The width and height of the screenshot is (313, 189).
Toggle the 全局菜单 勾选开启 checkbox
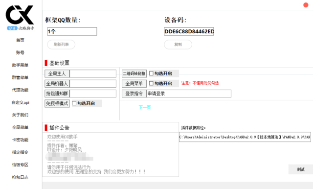151,83
